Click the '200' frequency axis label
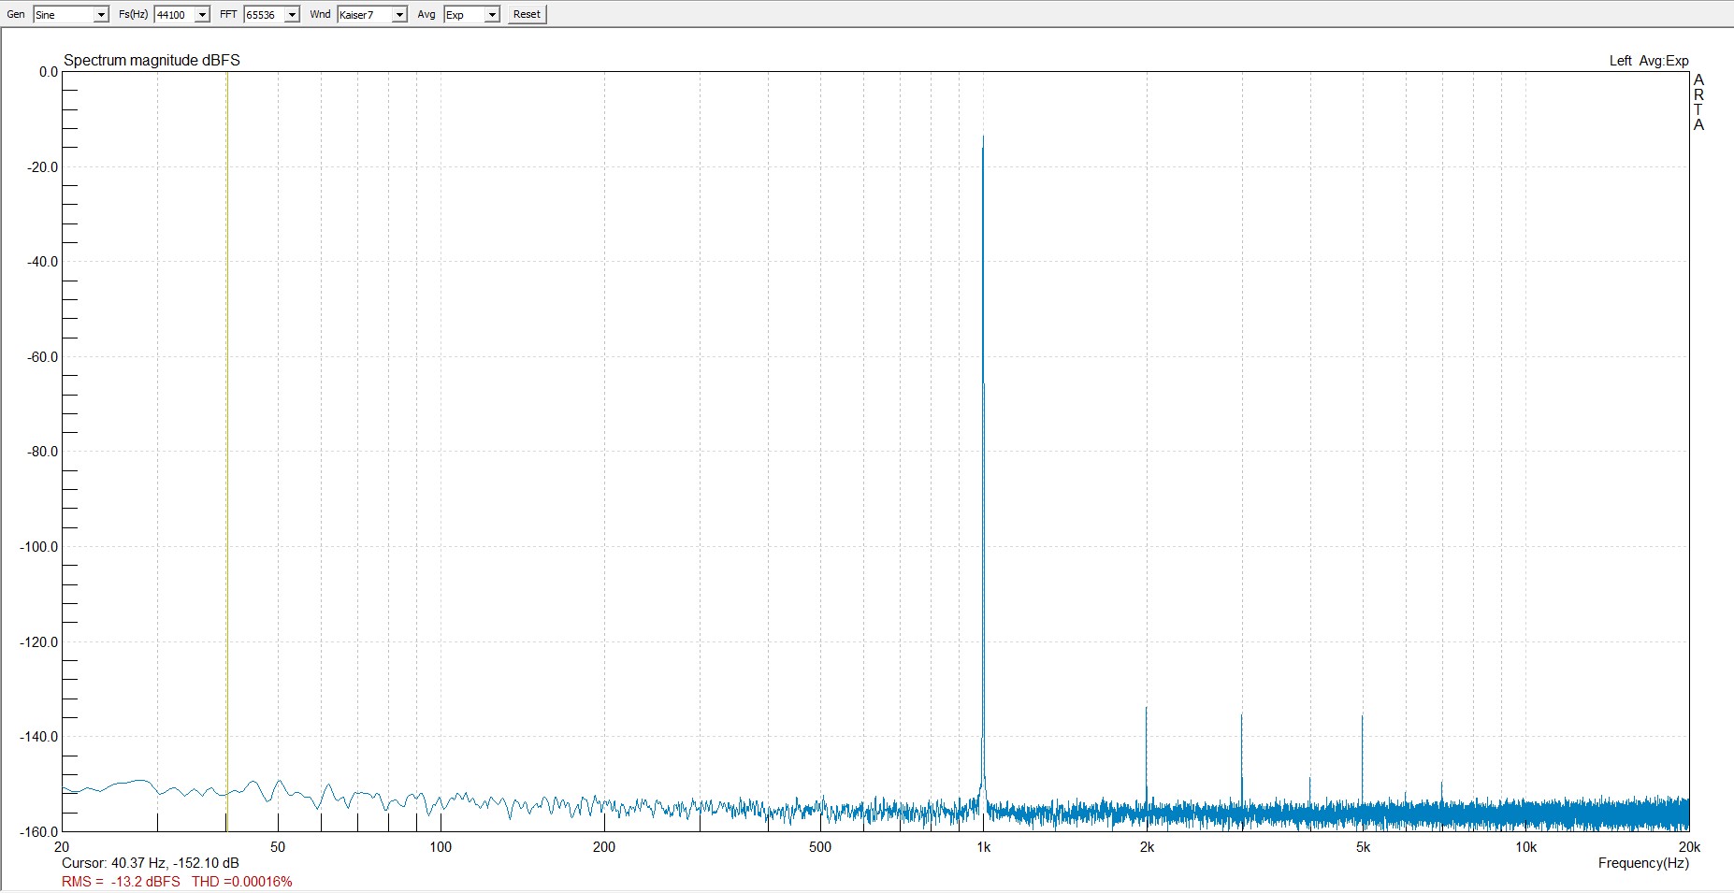This screenshot has width=1734, height=893. tap(604, 847)
